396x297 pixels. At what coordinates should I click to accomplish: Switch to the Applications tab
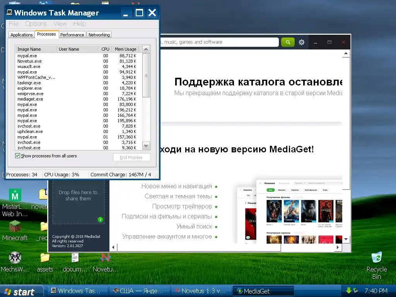coord(22,34)
